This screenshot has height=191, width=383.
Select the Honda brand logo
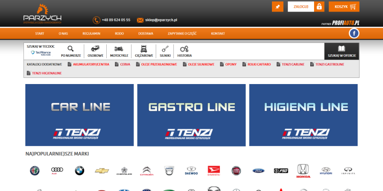(303, 170)
